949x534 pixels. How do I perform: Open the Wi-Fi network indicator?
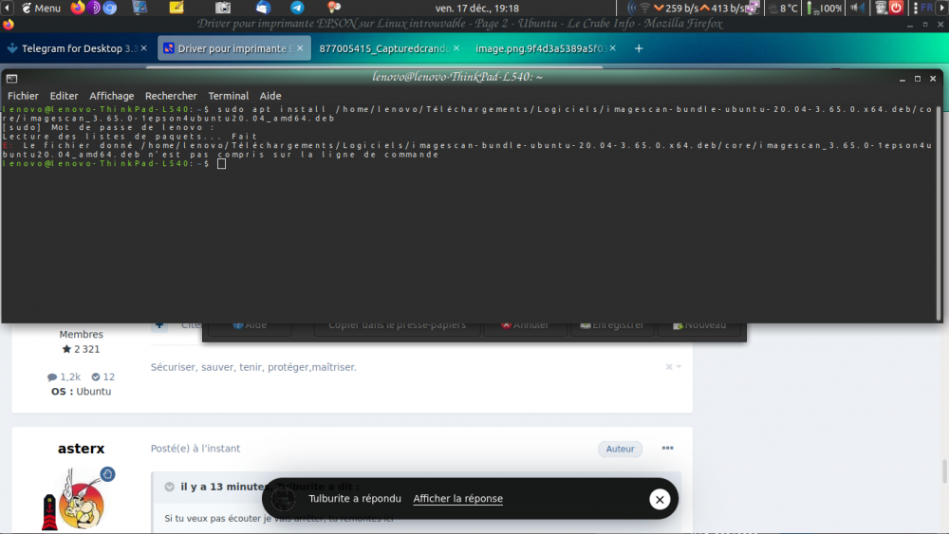click(x=644, y=8)
